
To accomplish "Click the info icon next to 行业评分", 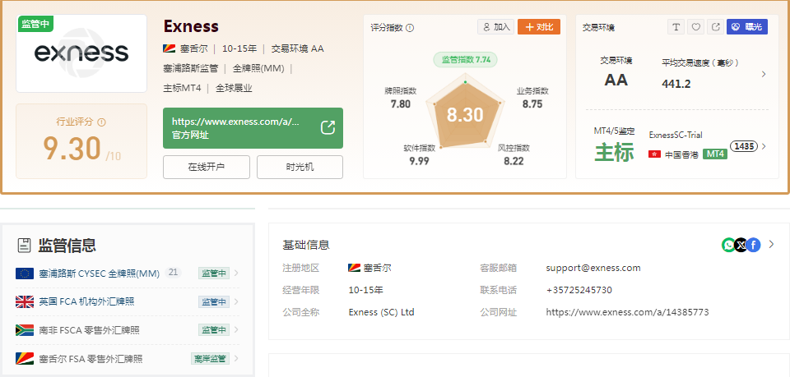I will 101,122.
